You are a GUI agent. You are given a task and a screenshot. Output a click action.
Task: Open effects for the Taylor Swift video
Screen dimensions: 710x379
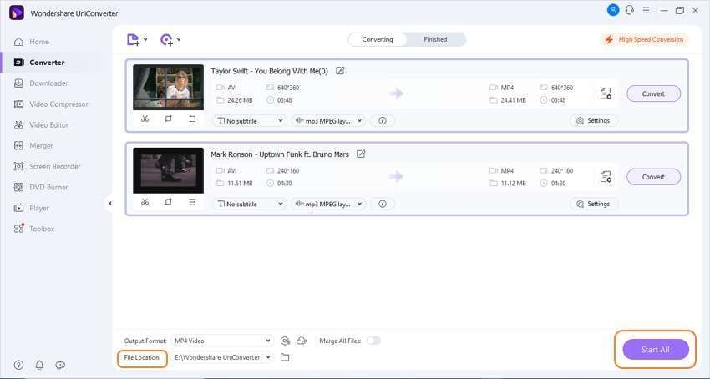pyautogui.click(x=192, y=119)
